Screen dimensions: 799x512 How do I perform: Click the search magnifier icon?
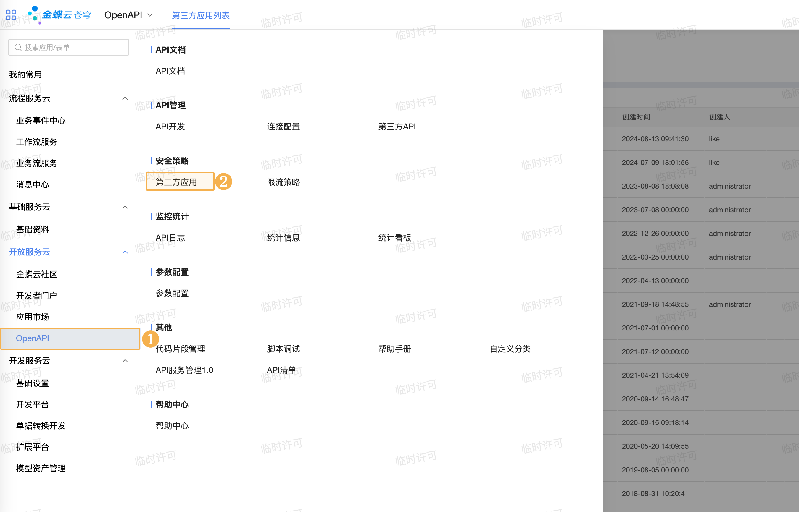18,48
